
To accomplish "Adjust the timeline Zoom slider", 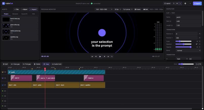I will tap(186, 64).
